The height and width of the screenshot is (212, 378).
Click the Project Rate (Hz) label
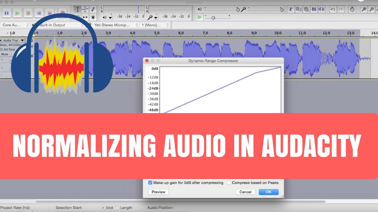[15, 208]
